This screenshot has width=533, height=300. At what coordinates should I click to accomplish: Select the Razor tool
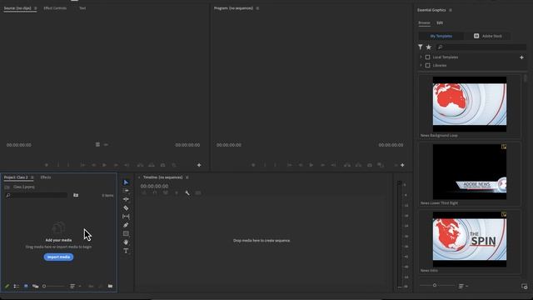[x=126, y=207]
